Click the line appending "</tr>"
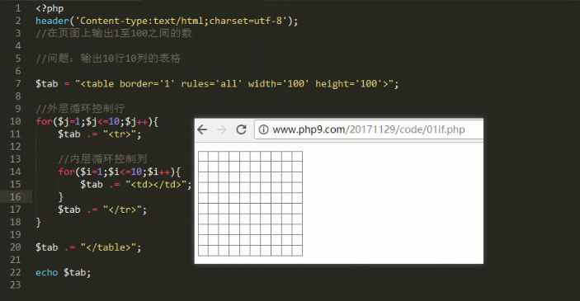 point(102,209)
